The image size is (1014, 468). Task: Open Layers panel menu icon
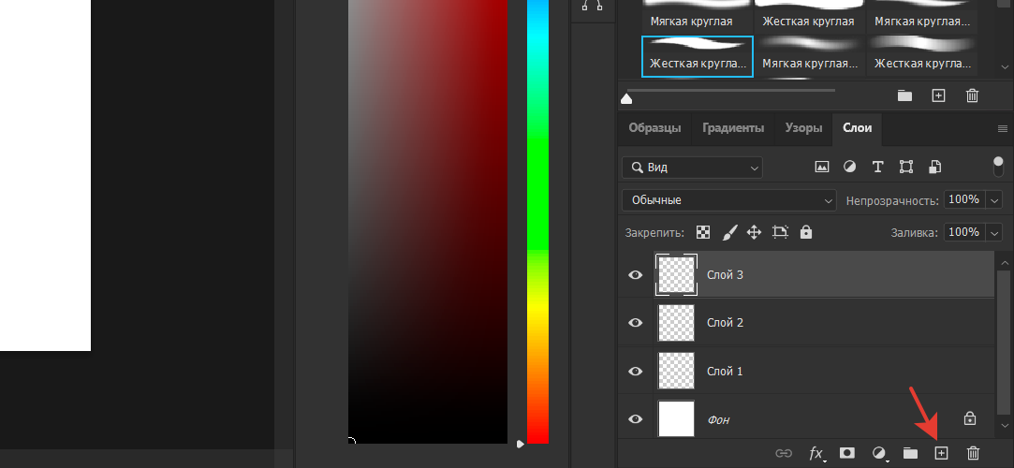1003,128
